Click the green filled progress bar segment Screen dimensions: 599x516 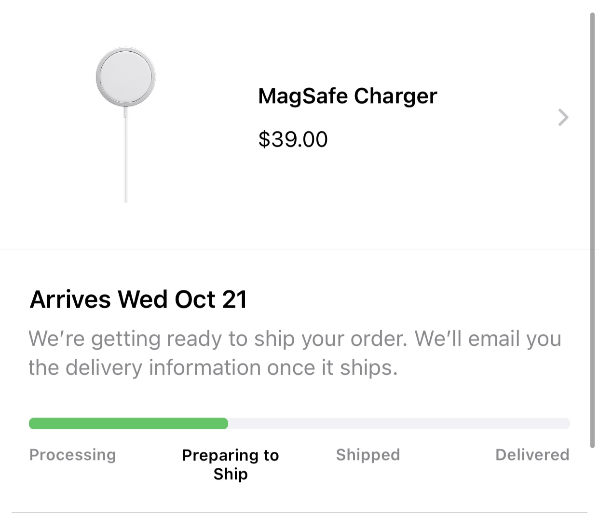click(x=128, y=423)
